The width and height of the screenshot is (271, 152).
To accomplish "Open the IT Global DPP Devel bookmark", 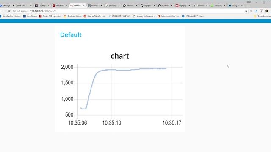I will pos(193,16).
